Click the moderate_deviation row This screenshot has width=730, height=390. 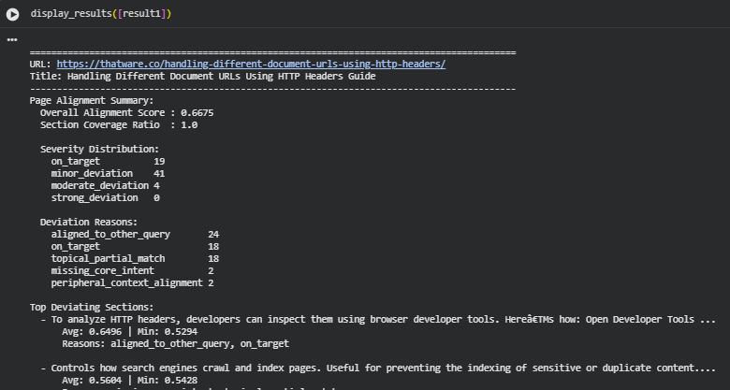click(105, 185)
